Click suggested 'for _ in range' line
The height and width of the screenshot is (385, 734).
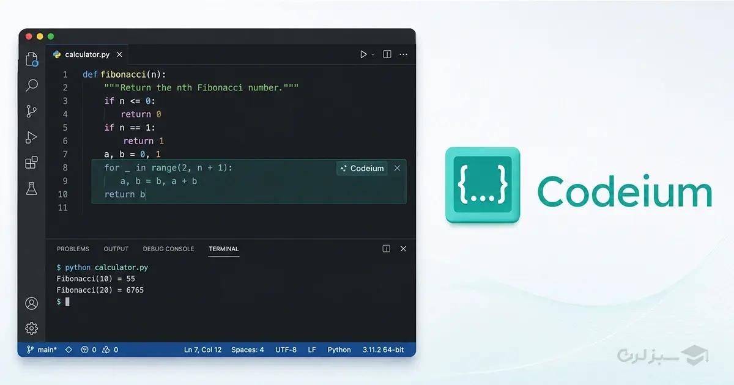[x=168, y=167]
